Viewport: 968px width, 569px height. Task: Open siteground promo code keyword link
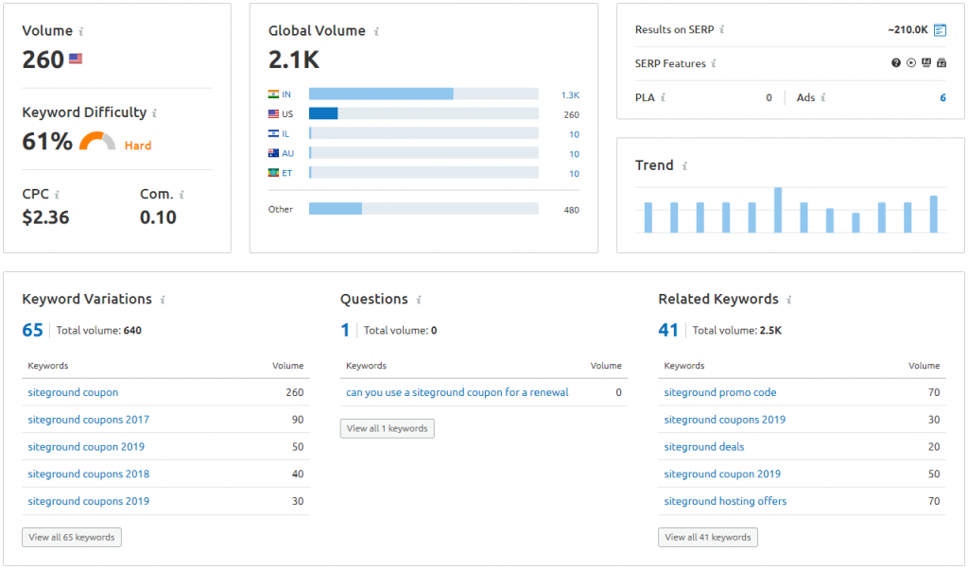[x=719, y=392]
